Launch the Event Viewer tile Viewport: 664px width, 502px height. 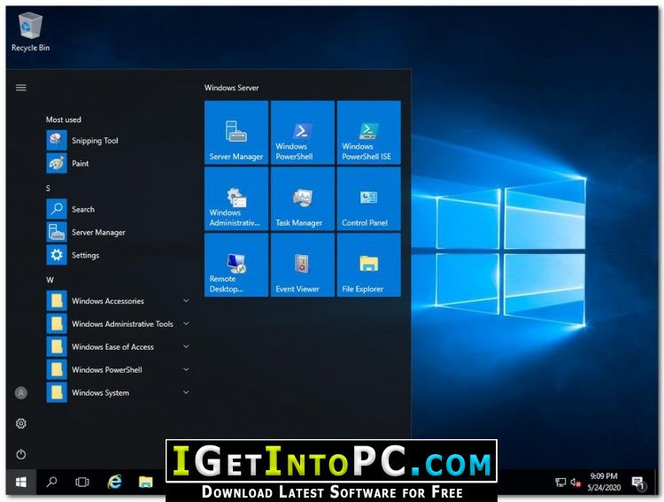(303, 265)
